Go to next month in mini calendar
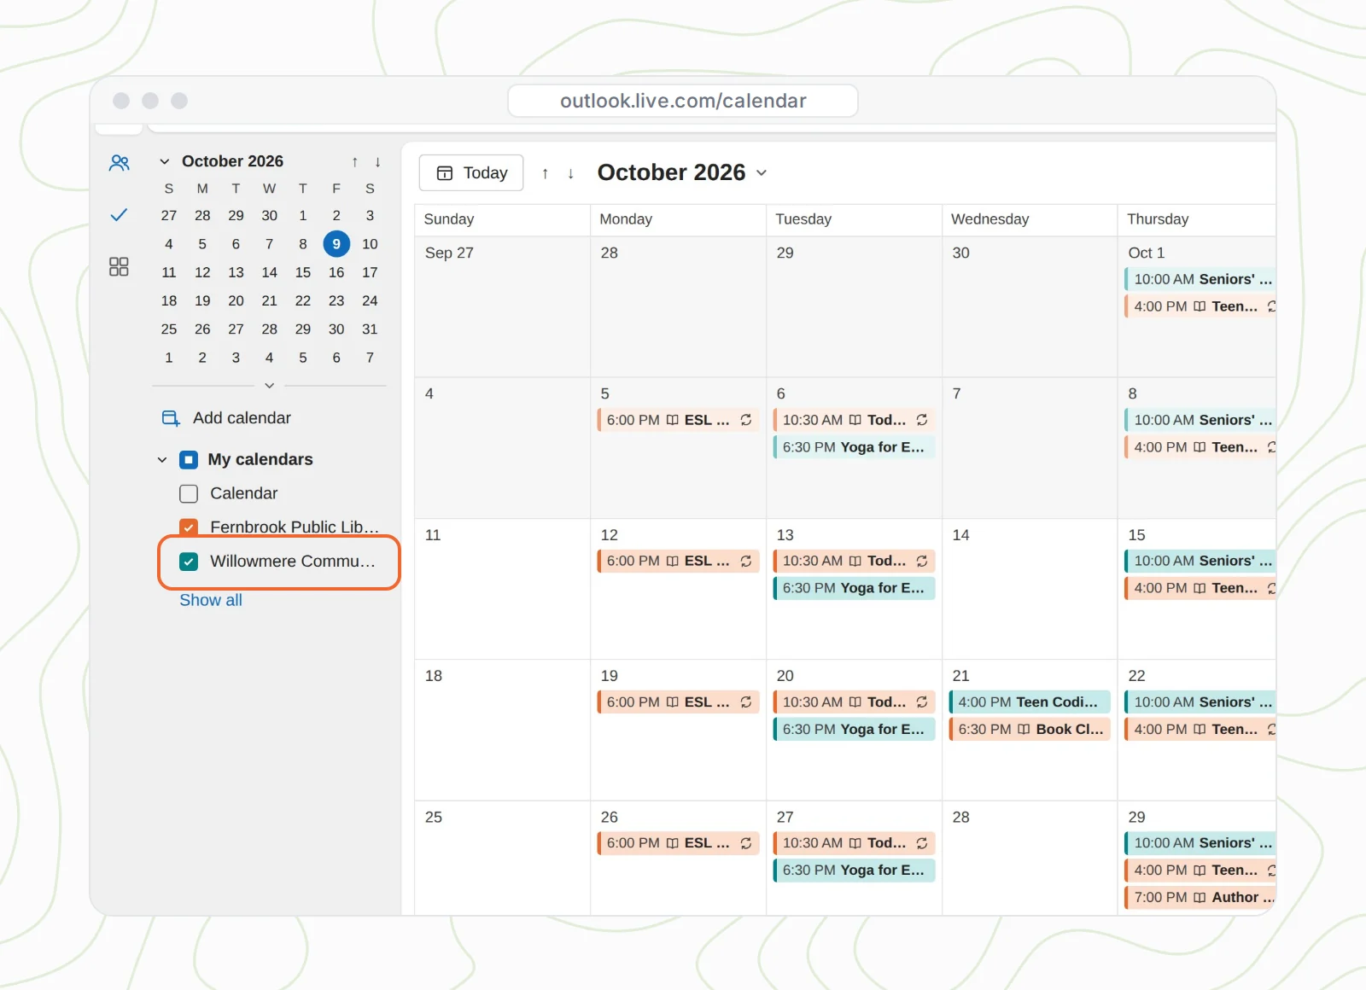This screenshot has width=1366, height=990. click(377, 162)
